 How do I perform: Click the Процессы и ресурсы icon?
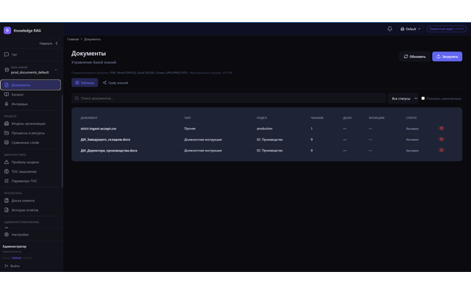pos(7,133)
